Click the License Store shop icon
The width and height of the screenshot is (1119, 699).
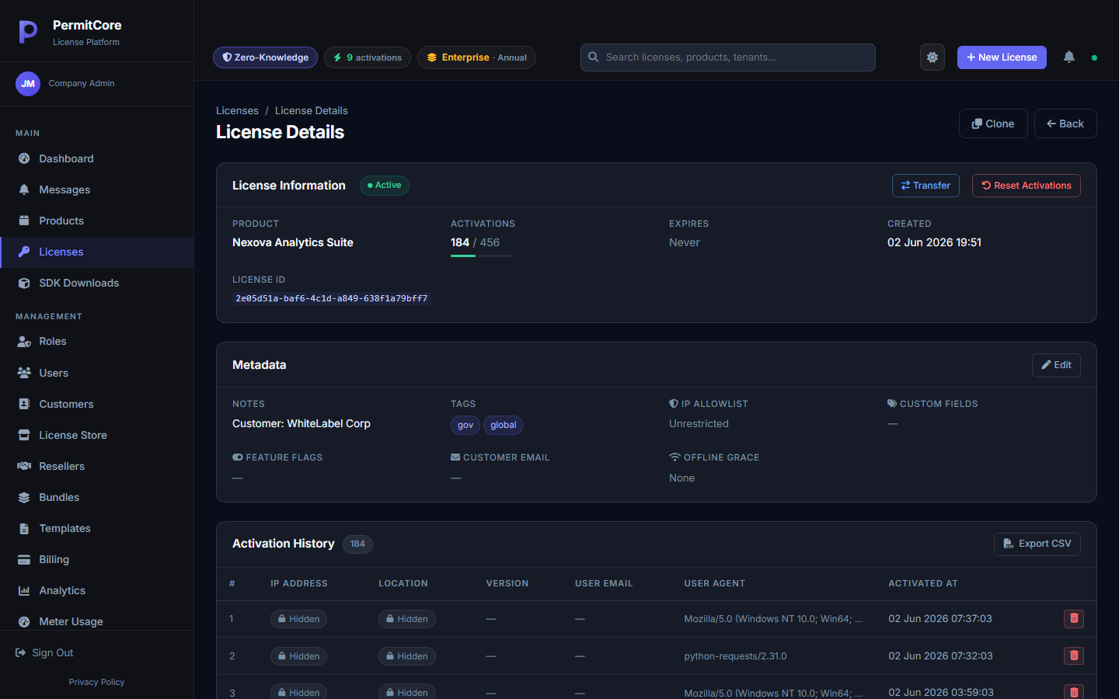click(x=24, y=435)
